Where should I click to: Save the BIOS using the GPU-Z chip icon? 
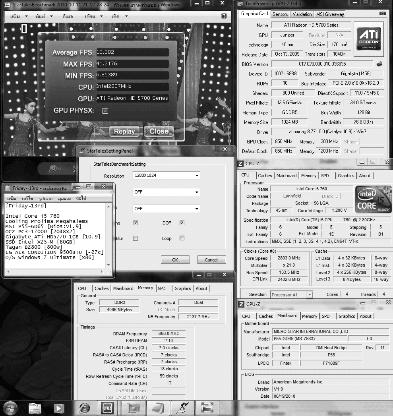379,64
